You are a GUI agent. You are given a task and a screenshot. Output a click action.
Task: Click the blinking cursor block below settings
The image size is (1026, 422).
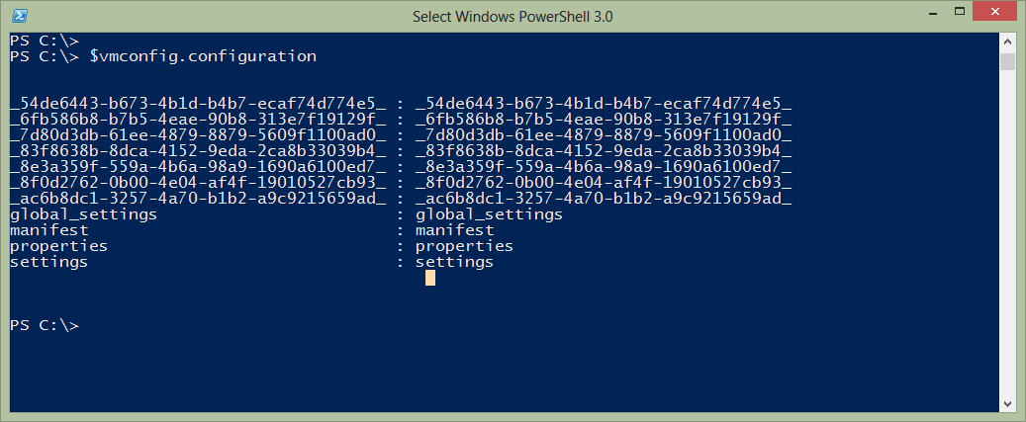[x=430, y=279]
